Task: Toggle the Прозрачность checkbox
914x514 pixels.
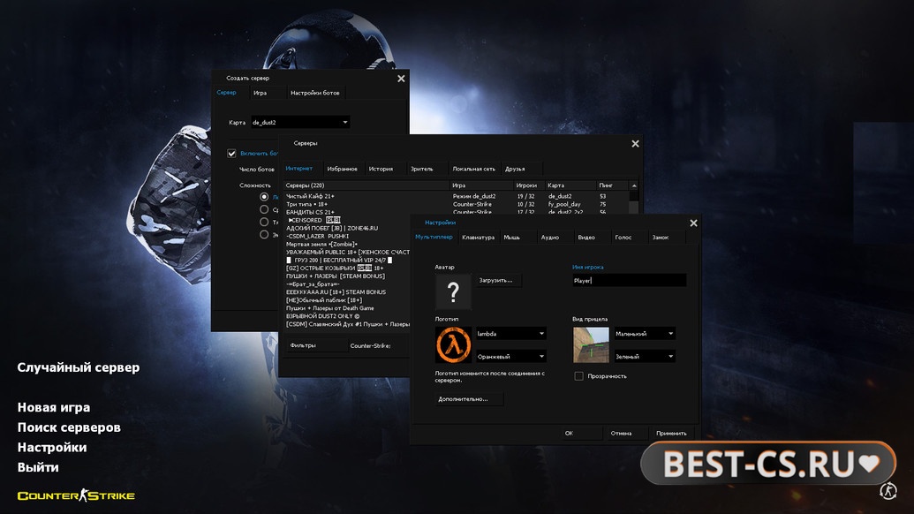Action: tap(578, 376)
